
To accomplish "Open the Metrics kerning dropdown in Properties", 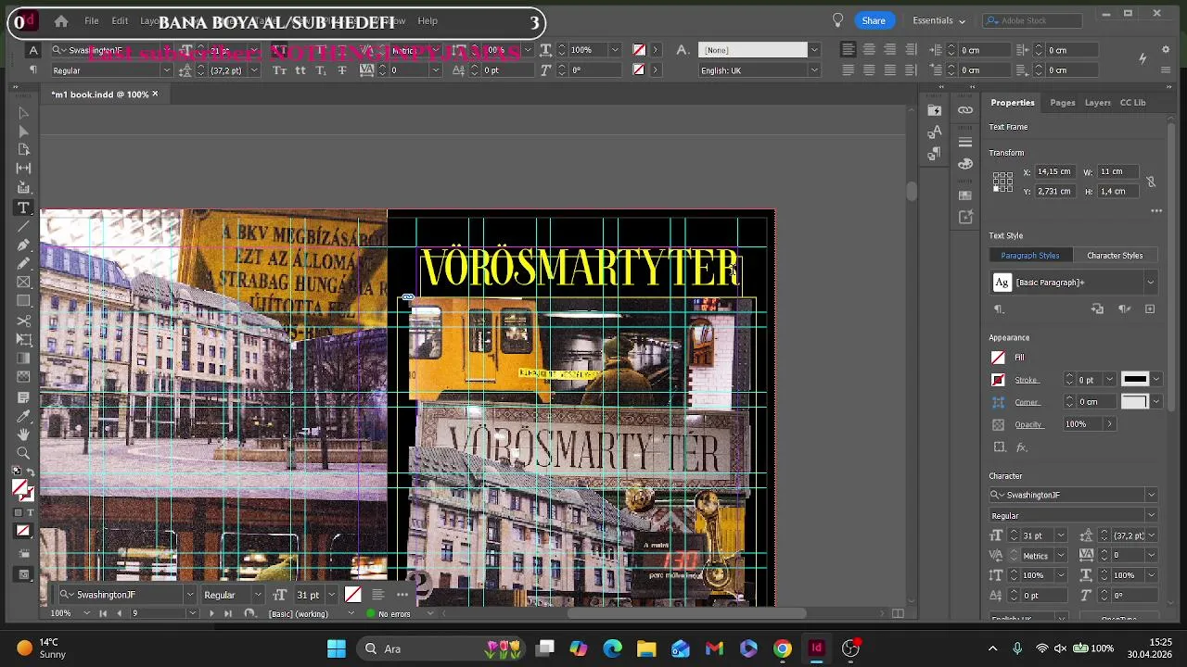I will [x=1061, y=556].
